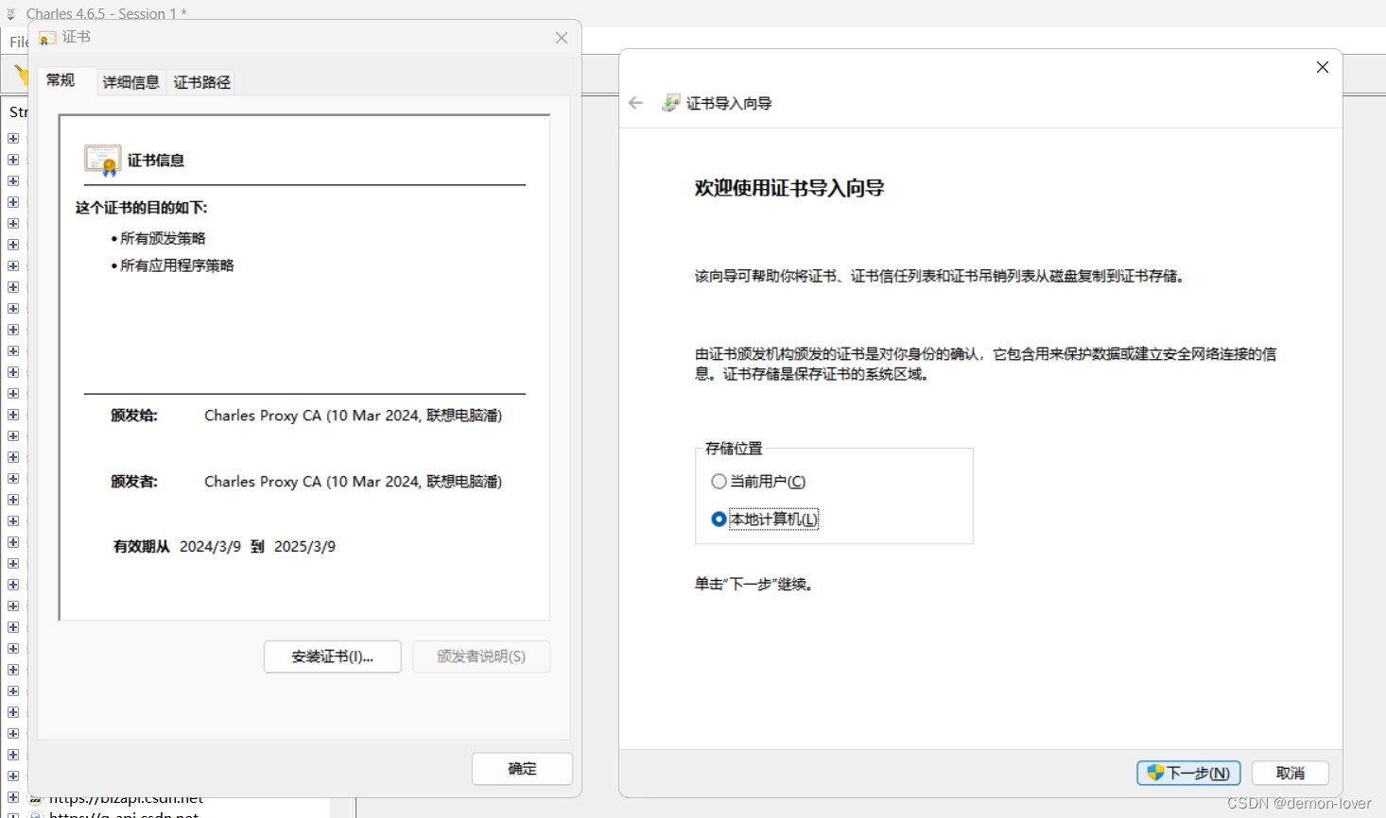Open the 证书路径 tab
This screenshot has height=818, width=1386.
pyautogui.click(x=201, y=82)
